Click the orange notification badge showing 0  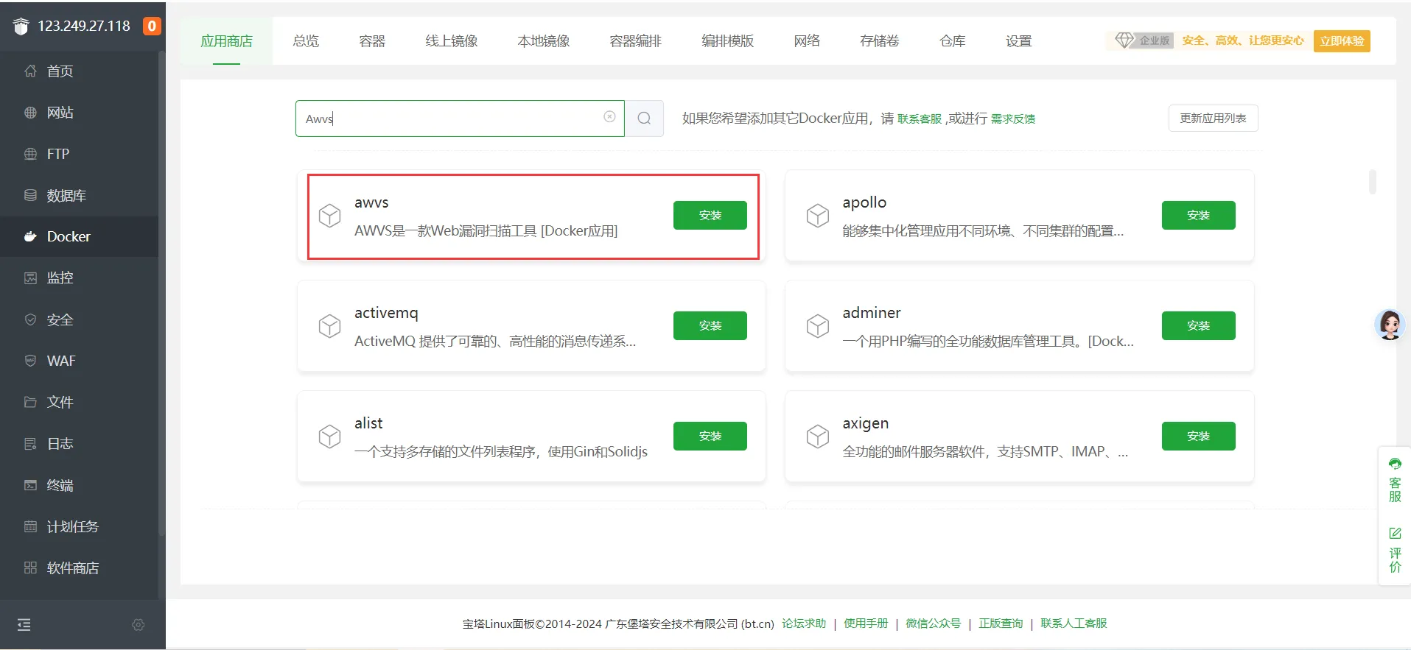(x=152, y=27)
